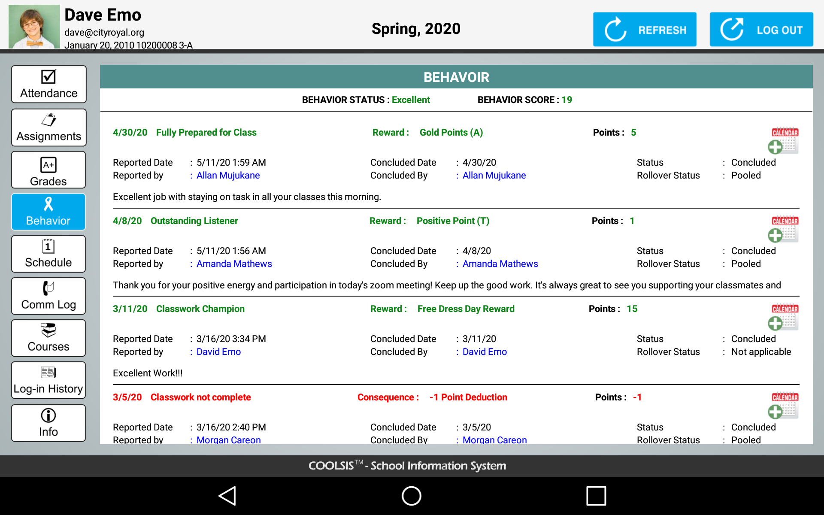Tap the Android recent apps square icon
The image size is (824, 515).
click(x=596, y=496)
